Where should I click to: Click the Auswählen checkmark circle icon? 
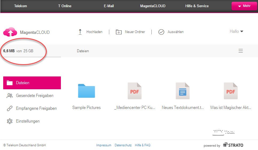(x=161, y=32)
